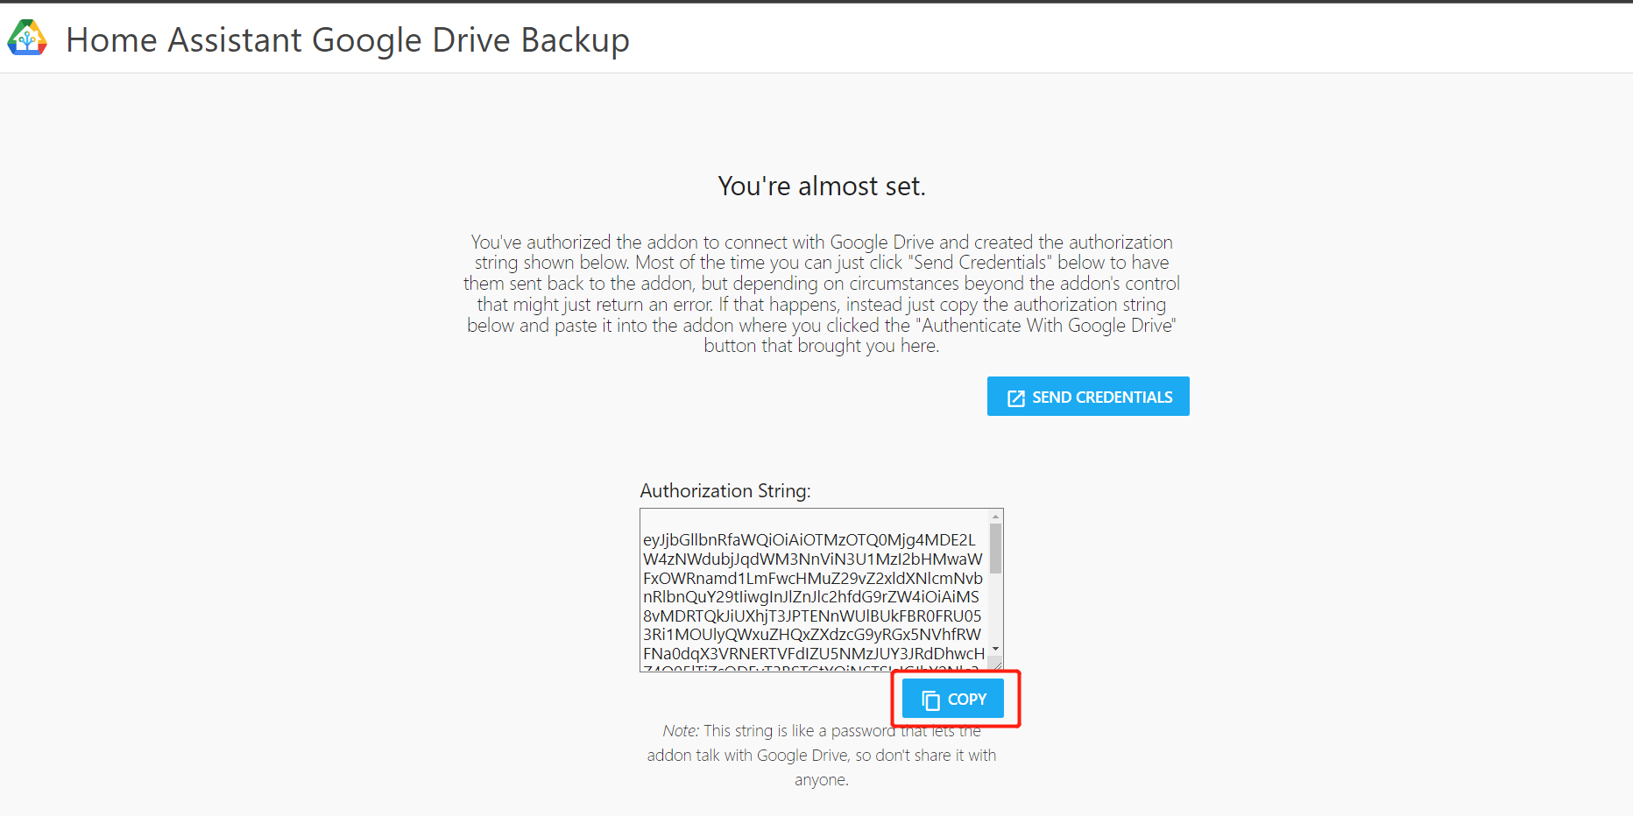Click the line starting 'W4zNWdubjJqdWM3' in the string

813,559
